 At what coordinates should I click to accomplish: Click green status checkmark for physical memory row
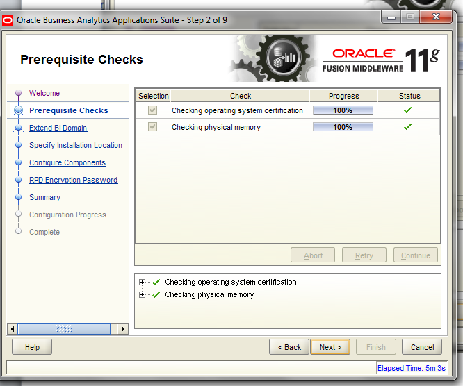point(408,127)
